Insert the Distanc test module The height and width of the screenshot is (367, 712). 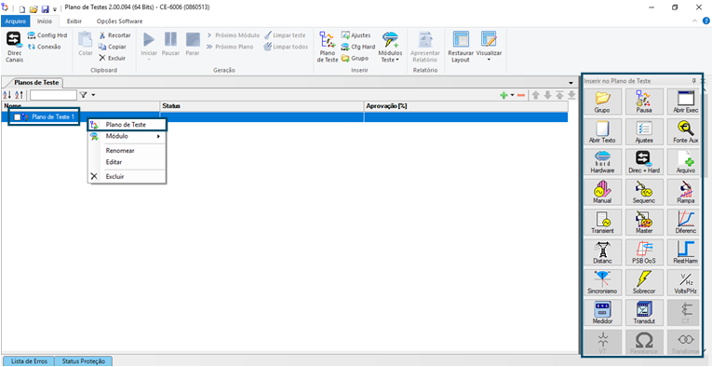601,252
